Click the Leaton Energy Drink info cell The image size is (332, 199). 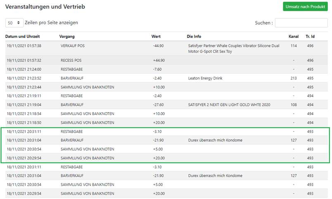205,78
